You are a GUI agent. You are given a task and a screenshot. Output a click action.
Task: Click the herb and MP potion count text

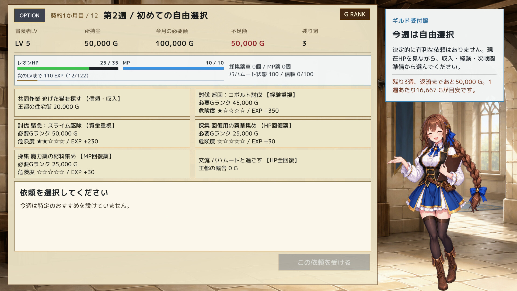[x=260, y=67]
